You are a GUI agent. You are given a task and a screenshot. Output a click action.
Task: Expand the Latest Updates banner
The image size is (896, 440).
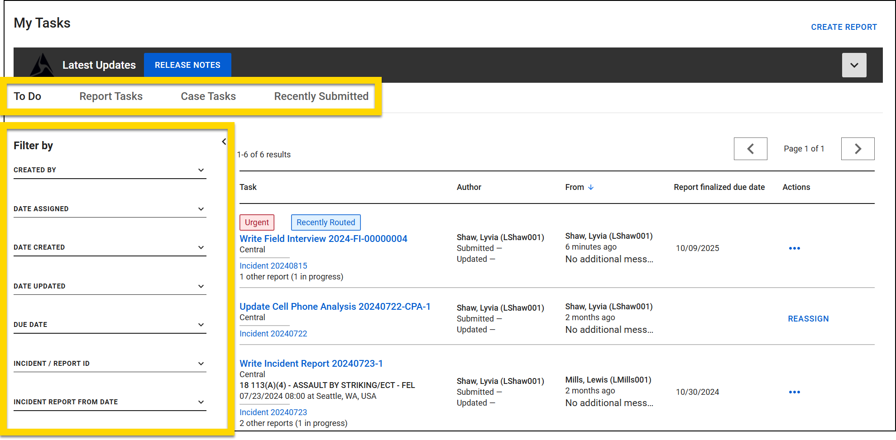coord(854,65)
